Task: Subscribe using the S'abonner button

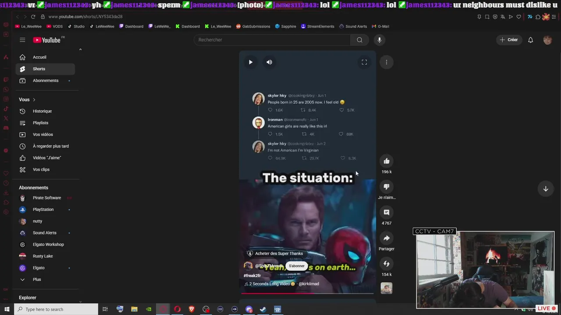Action: click(297, 266)
